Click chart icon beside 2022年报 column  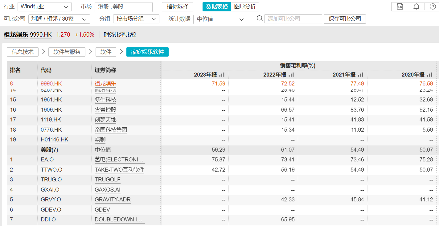(x=291, y=75)
